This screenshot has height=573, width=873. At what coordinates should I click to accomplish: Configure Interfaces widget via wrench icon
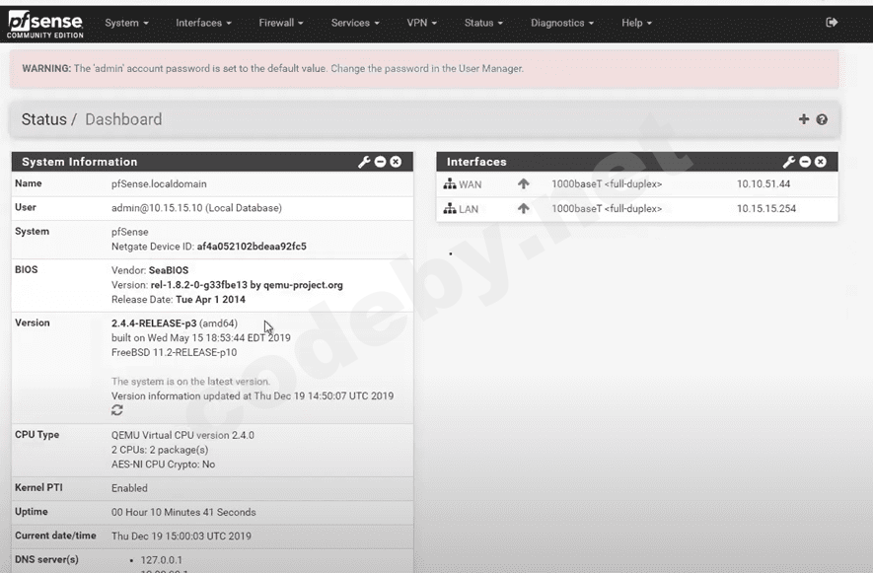789,162
